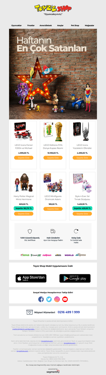The height and width of the screenshot is (375, 106).
Task: Add LEGO FIFA Dünya Kupası to cart
Action: click(x=53, y=158)
